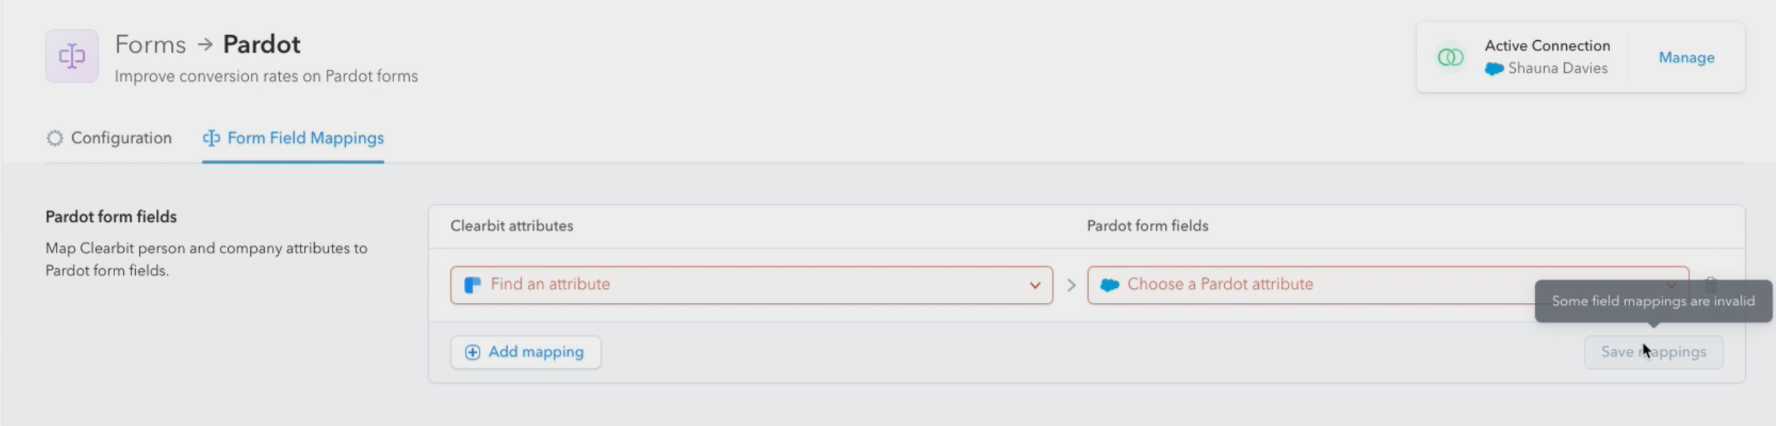Go back to Forms breadcrumb

pos(150,45)
